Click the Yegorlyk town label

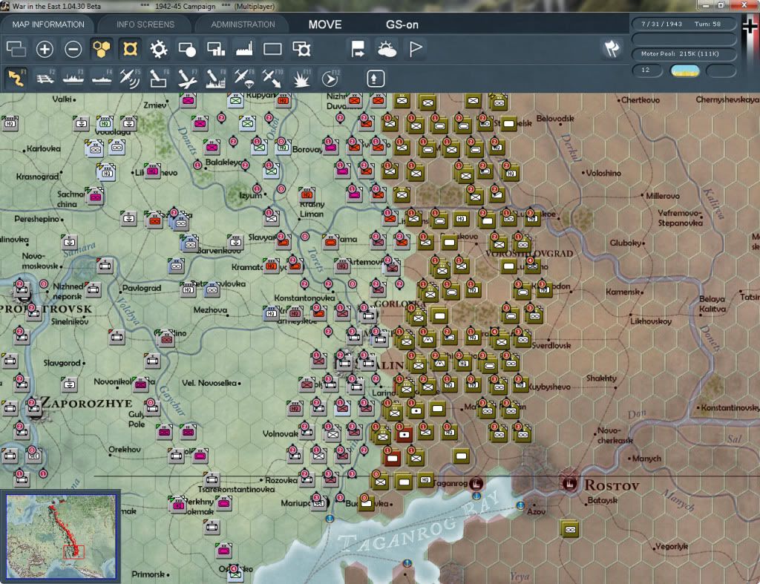pos(671,546)
